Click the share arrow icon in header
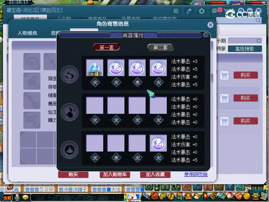Viewport: 269px width, 202px height. (189, 11)
